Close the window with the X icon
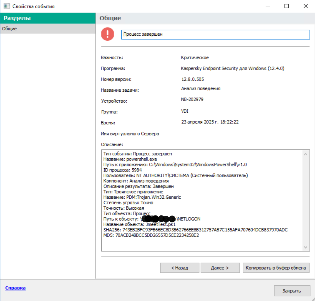The width and height of the screenshot is (315, 301). (x=306, y=6)
